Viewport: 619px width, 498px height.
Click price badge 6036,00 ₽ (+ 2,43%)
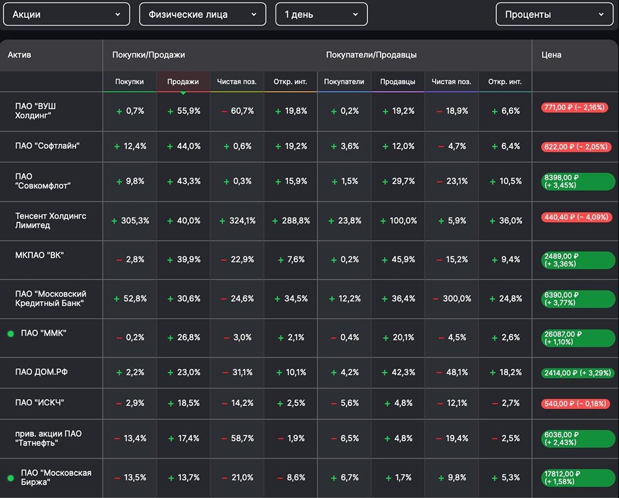click(x=578, y=439)
